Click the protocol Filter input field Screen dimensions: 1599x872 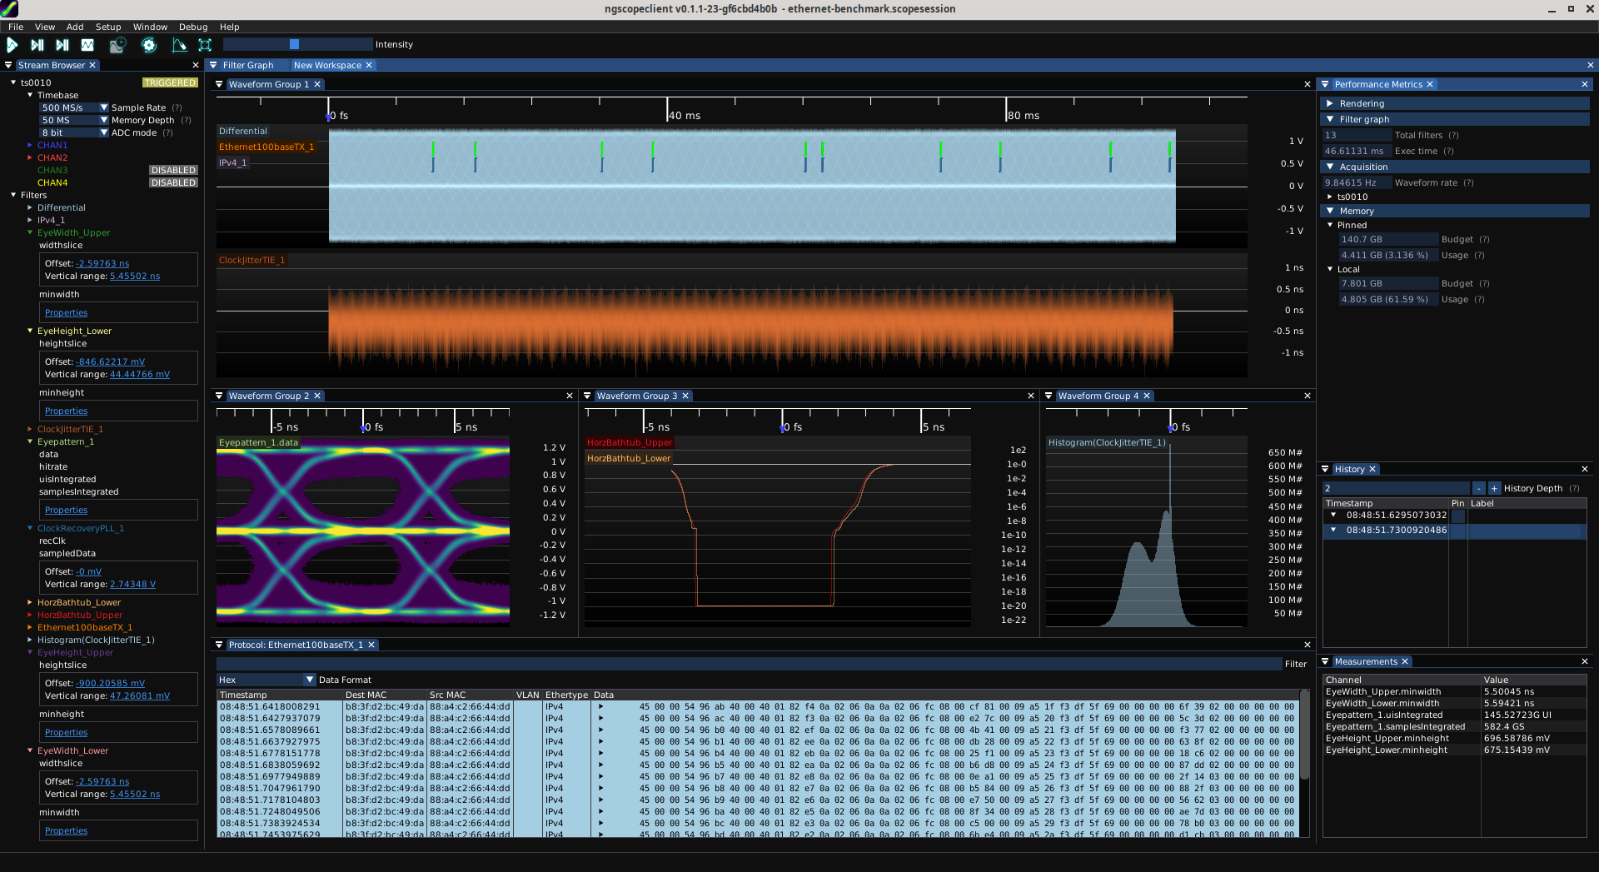pos(748,665)
